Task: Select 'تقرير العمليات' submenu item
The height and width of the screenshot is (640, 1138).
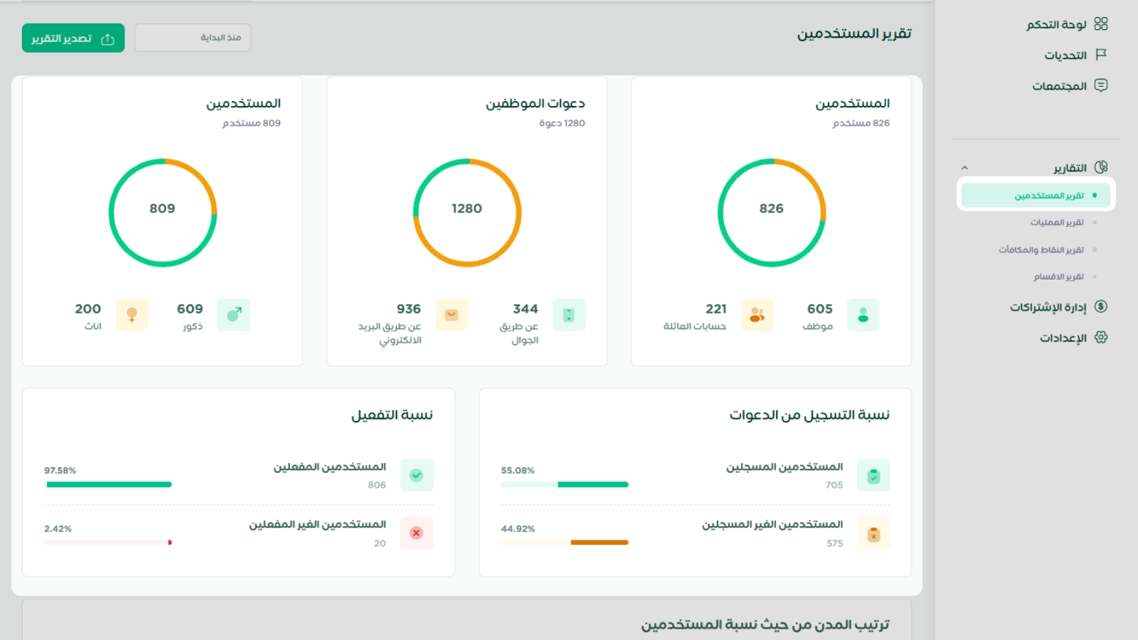Action: 1057,223
